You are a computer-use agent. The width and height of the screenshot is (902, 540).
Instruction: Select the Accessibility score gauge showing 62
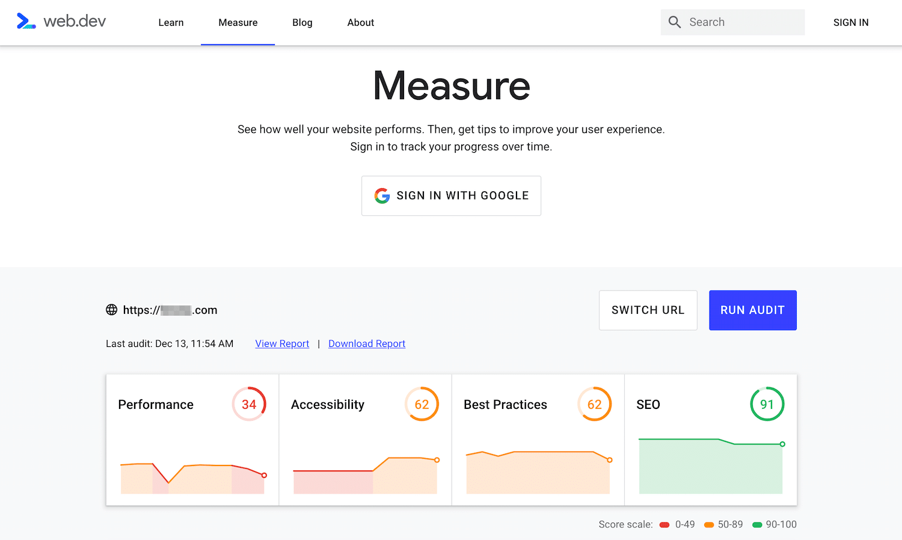pos(422,404)
